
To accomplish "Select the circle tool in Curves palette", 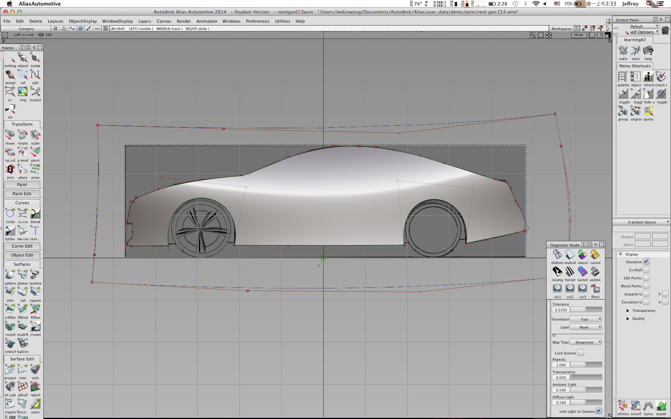I will 10,214.
